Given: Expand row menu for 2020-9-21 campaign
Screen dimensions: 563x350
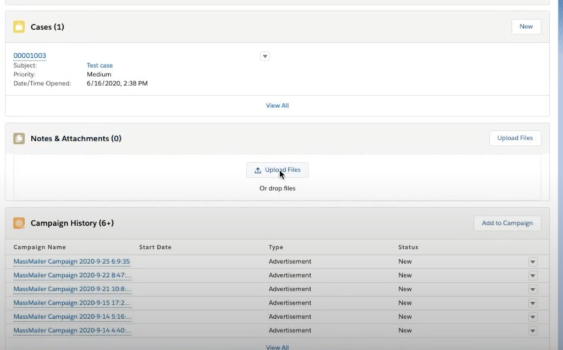Looking at the screenshot, I should [x=533, y=290].
